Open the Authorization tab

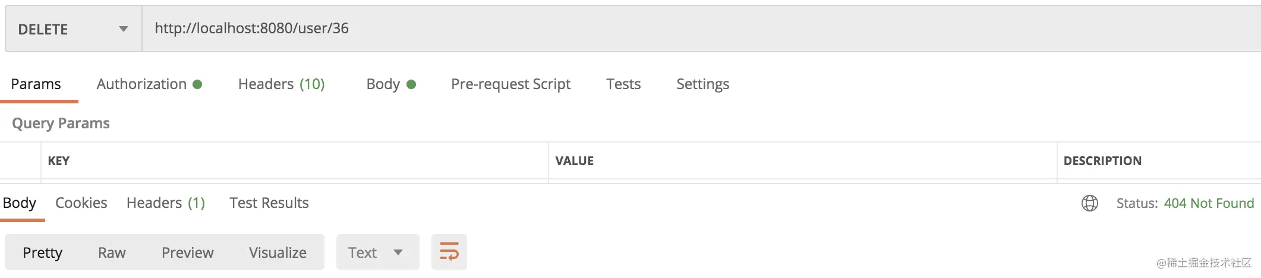pos(149,84)
